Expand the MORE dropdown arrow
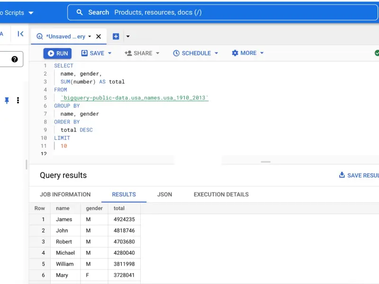379x284 pixels. click(262, 53)
